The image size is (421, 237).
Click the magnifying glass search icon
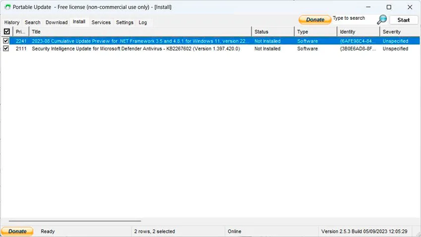click(x=381, y=20)
